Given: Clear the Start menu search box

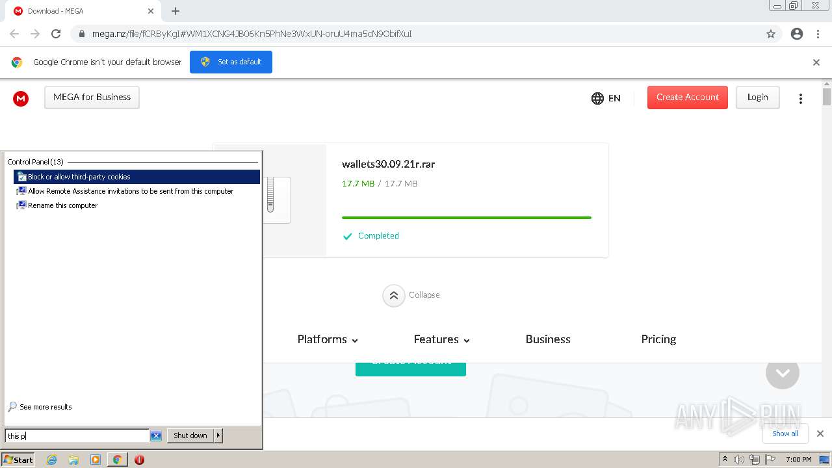Looking at the screenshot, I should point(156,435).
